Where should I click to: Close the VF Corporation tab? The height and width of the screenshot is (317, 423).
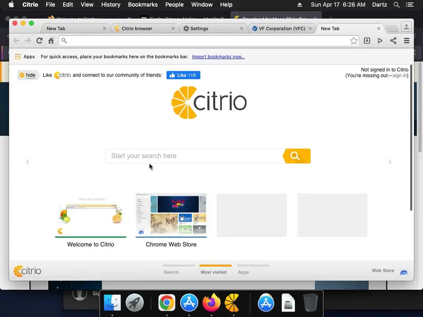pos(310,28)
